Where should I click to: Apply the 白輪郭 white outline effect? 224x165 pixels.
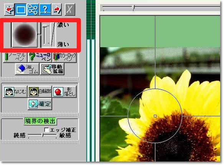[x=40, y=92]
